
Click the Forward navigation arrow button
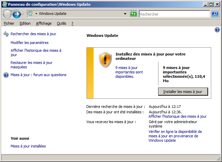click(x=17, y=14)
